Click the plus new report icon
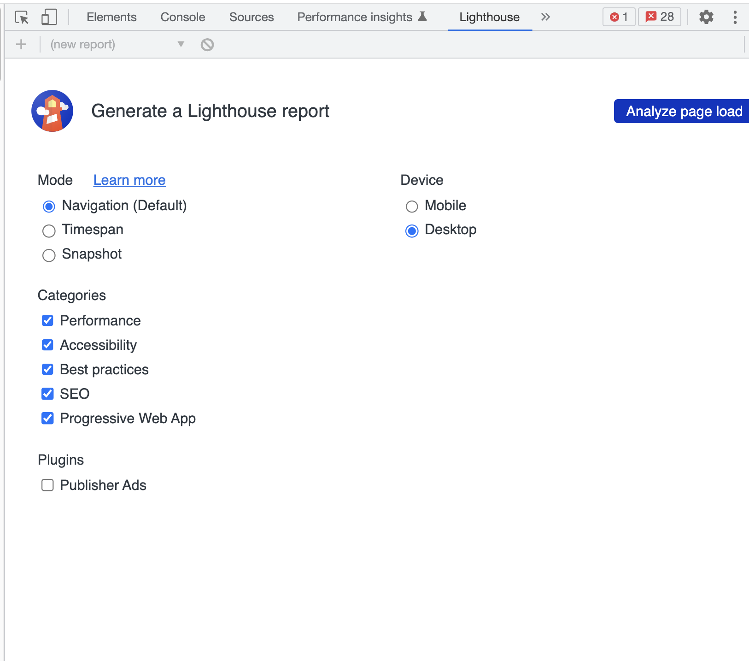The image size is (749, 661). coord(21,44)
